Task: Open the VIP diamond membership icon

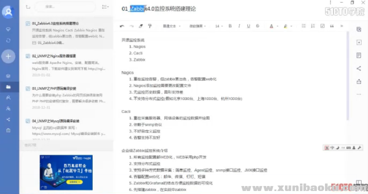Action: (x=8, y=29)
